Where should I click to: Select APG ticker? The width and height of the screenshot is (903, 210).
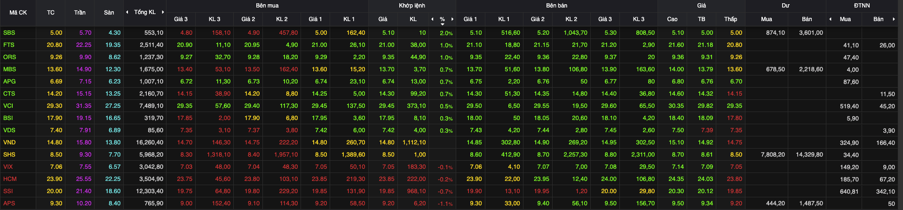point(9,82)
